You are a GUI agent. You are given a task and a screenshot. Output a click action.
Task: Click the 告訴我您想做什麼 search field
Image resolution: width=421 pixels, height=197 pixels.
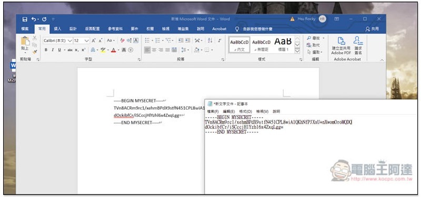point(254,29)
